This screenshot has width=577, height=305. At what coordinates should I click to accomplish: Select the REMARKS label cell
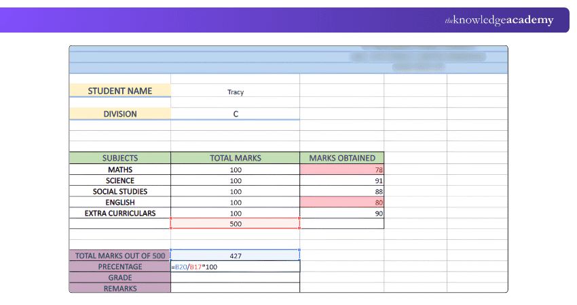(x=120, y=288)
